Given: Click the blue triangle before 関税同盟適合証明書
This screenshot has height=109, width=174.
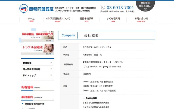Looking at the screenshot, I should 23,104.
